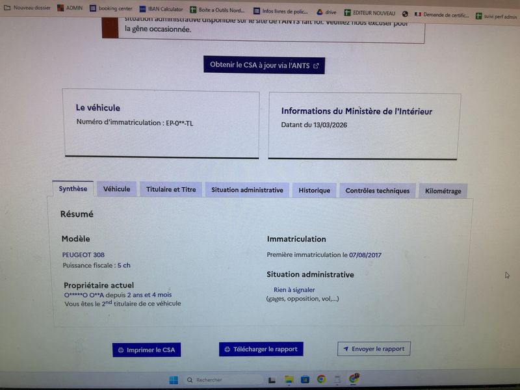Open the Contrôles techniques tab

point(378,190)
